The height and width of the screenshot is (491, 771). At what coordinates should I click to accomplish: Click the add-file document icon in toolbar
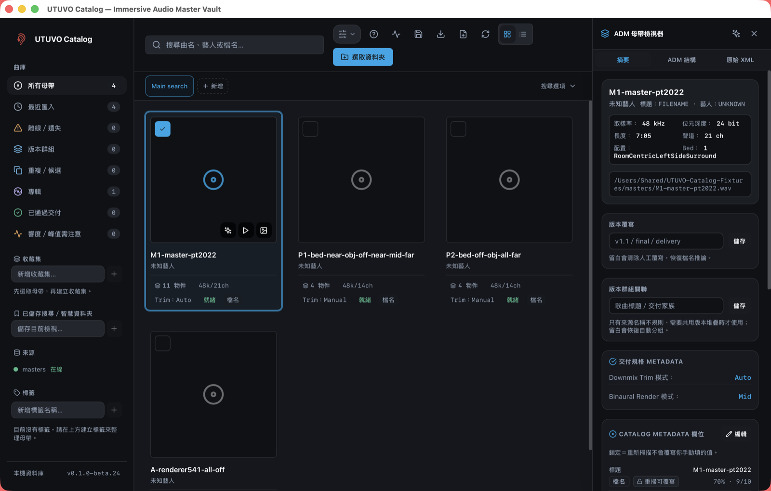coord(463,34)
